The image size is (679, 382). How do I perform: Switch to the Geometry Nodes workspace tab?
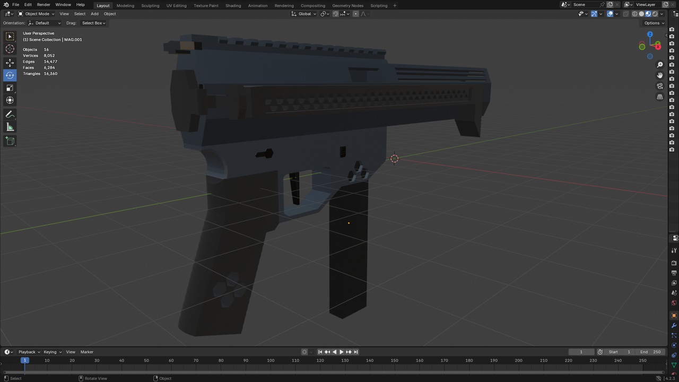tap(348, 5)
